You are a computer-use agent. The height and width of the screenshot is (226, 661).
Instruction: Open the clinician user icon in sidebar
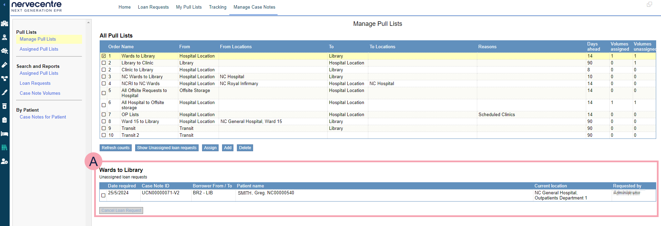pos(4,37)
